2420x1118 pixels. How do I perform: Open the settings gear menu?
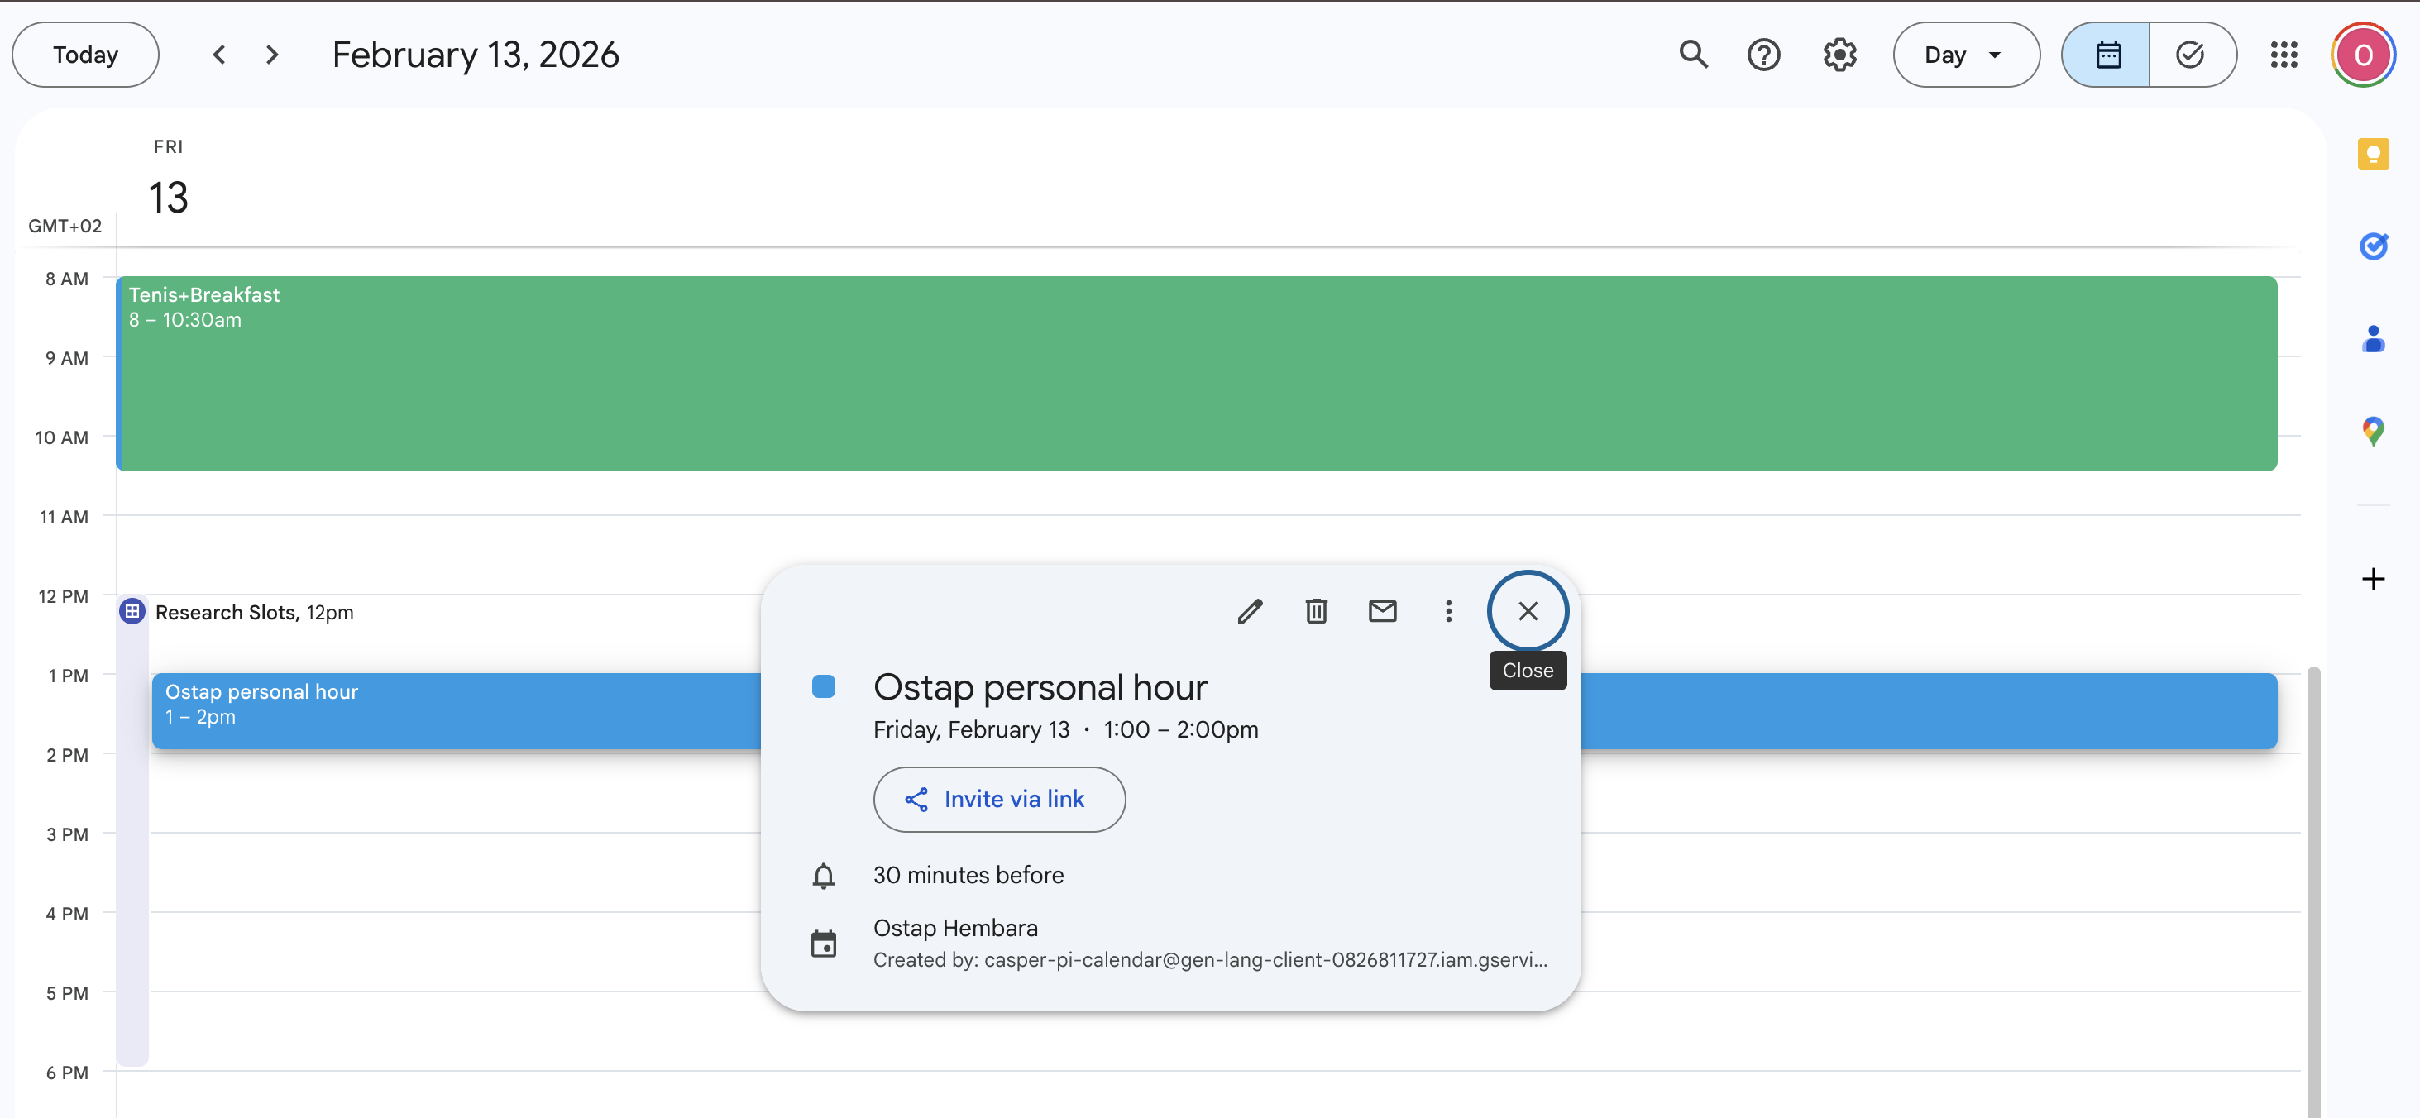[1839, 55]
